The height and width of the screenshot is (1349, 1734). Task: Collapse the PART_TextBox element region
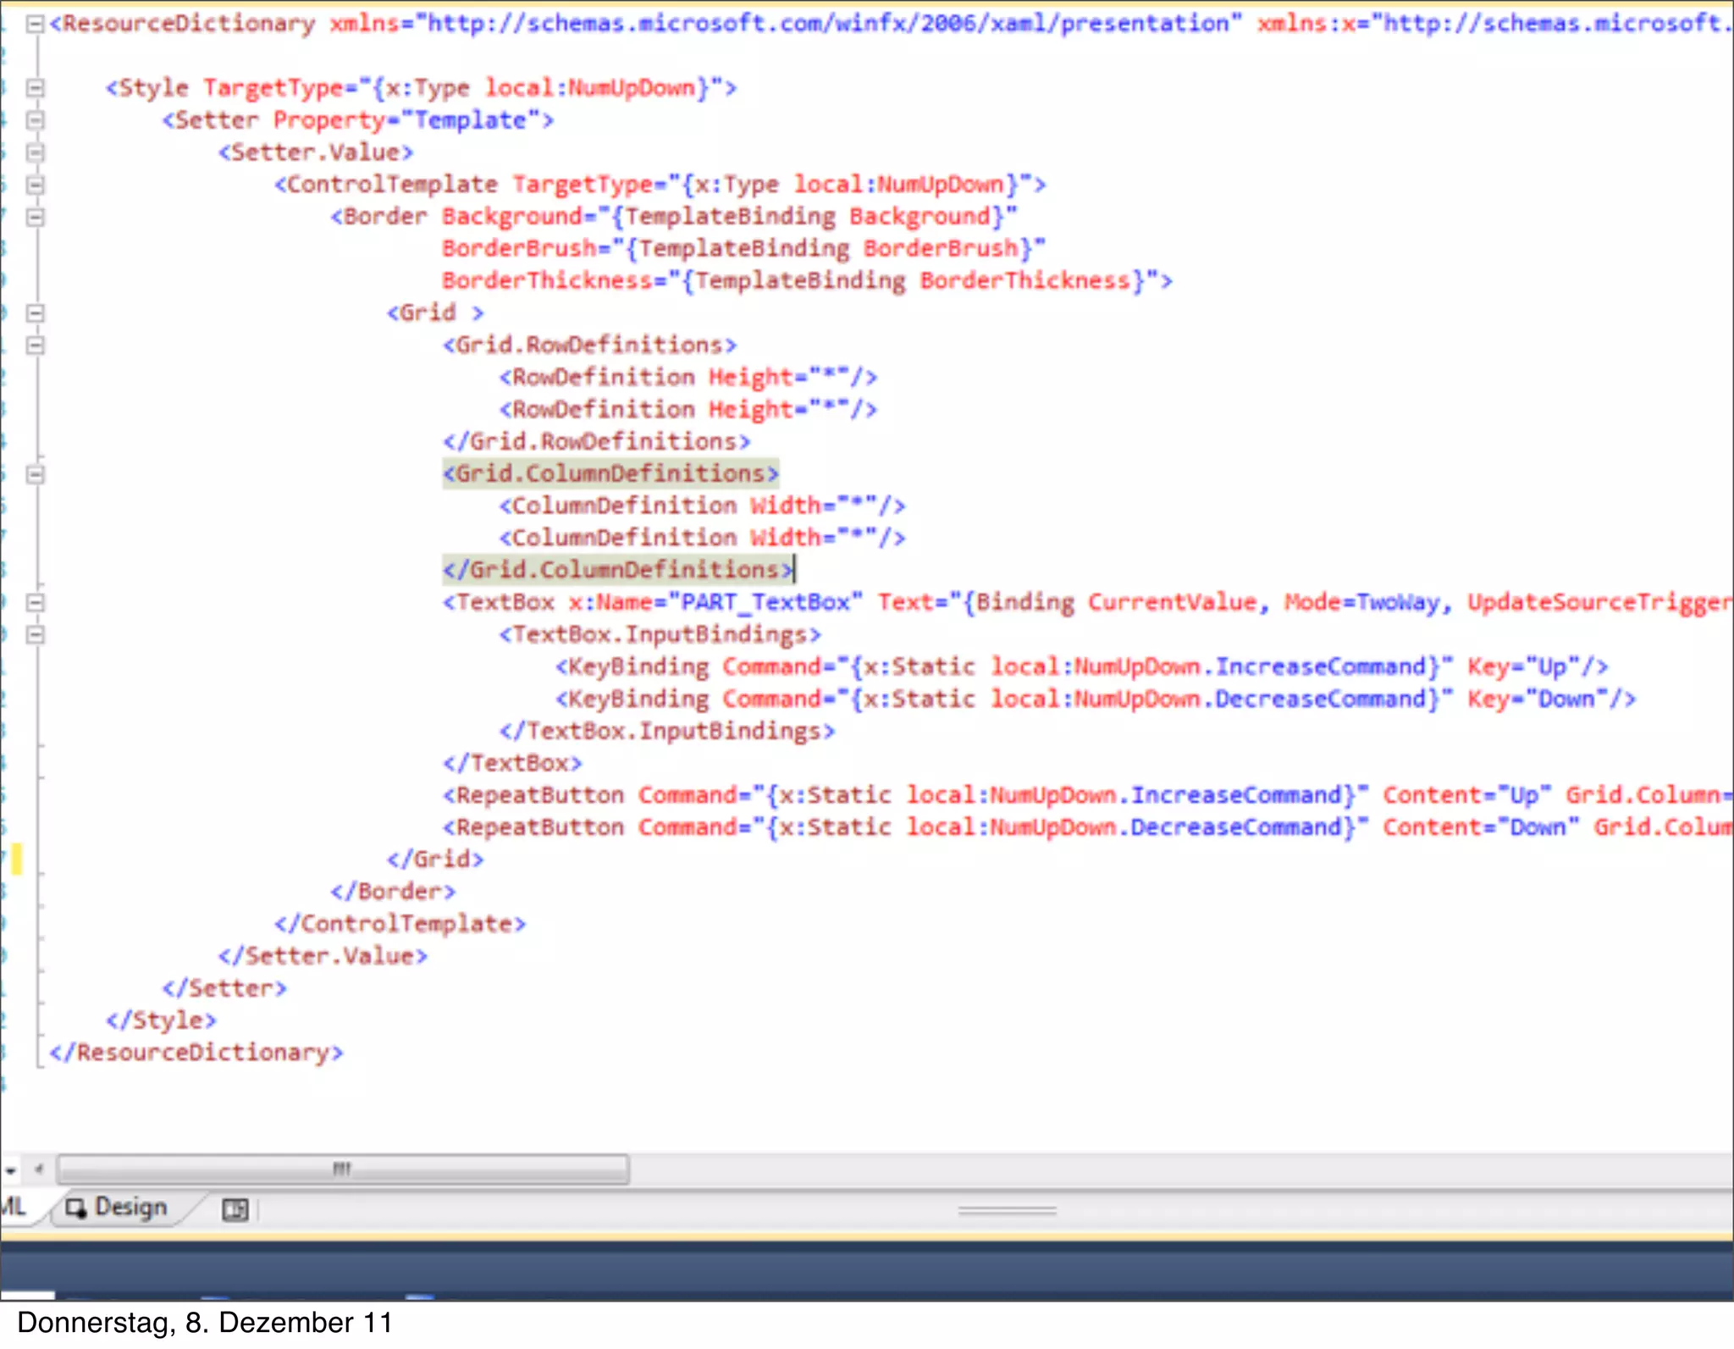tap(35, 603)
